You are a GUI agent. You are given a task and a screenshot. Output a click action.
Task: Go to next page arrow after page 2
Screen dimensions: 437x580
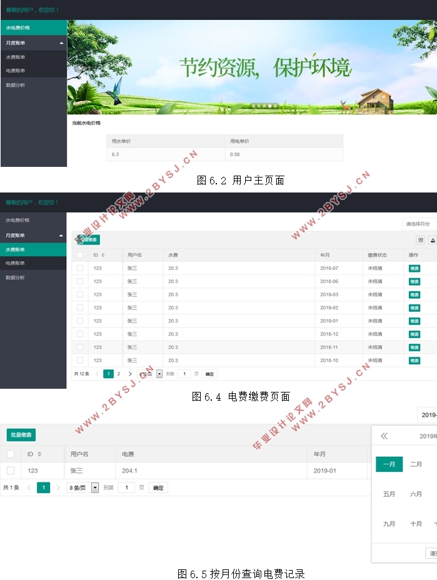(x=130, y=374)
